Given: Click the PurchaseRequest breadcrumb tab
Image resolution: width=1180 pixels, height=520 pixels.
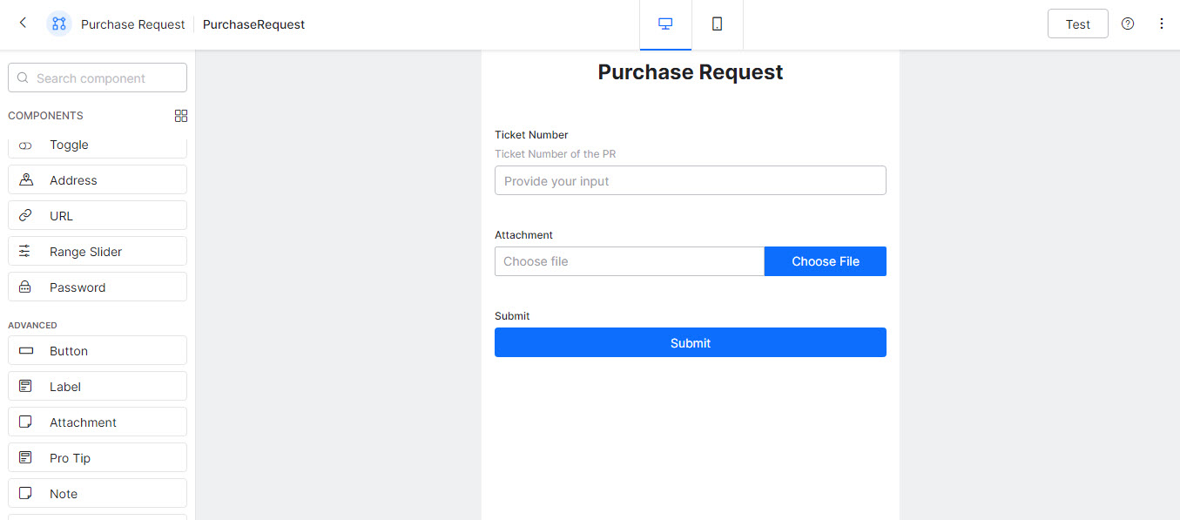Looking at the screenshot, I should pyautogui.click(x=253, y=24).
